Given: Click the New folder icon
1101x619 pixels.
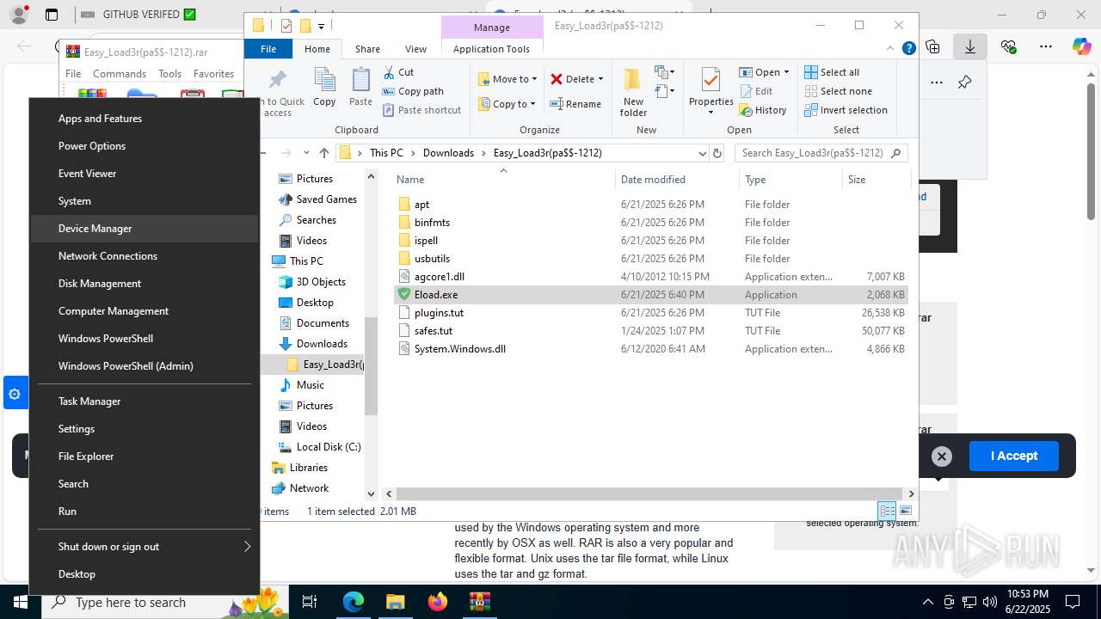Looking at the screenshot, I should [633, 81].
